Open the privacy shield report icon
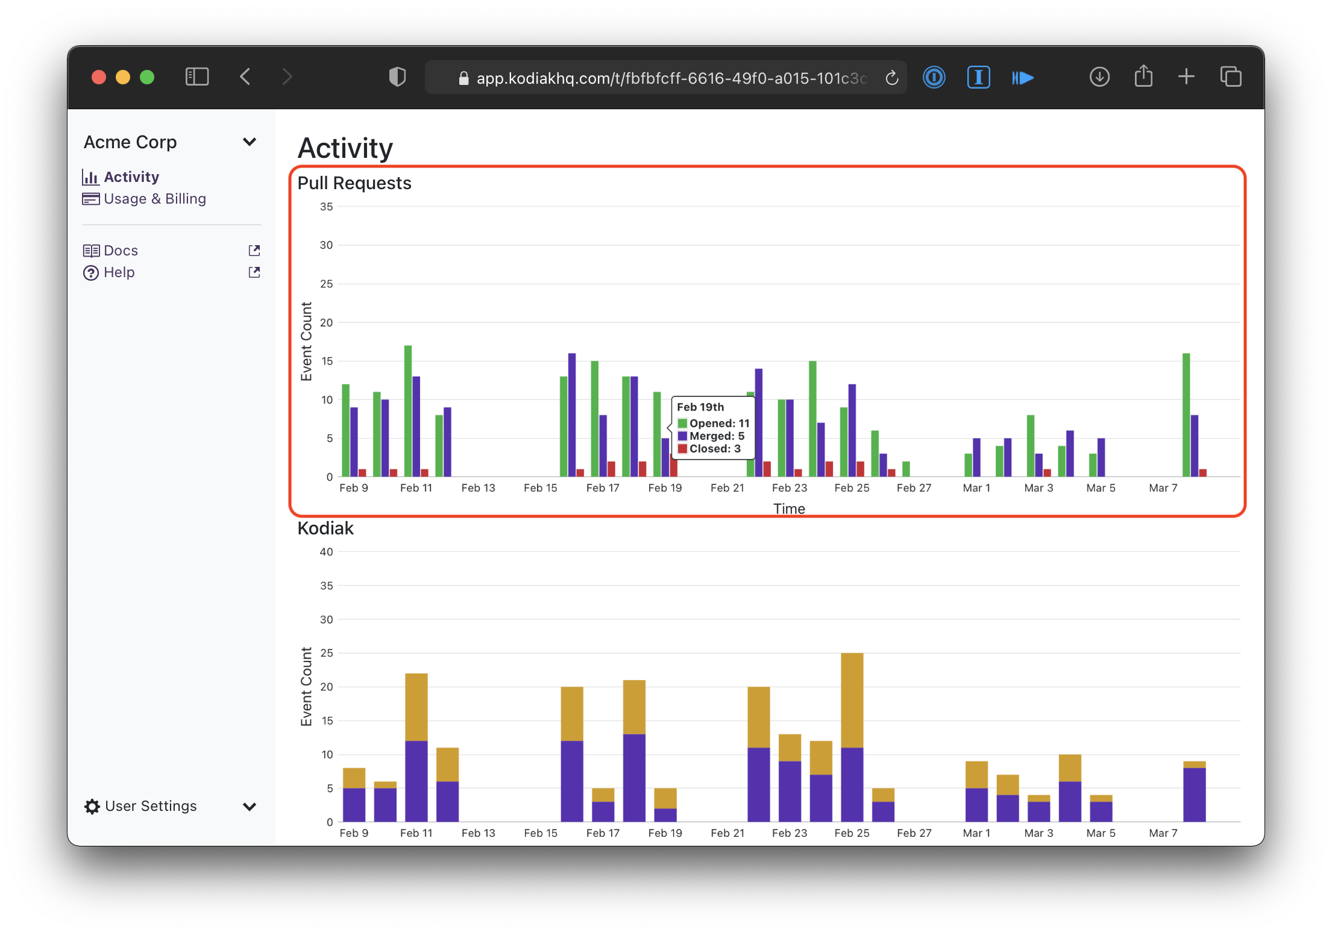This screenshot has height=935, width=1332. pos(397,77)
